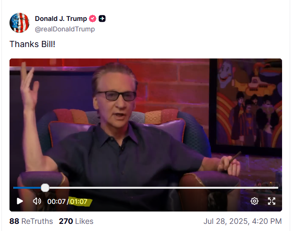The image size is (293, 231).
Task: Open the flag-painted profile avatar
Action: pyautogui.click(x=19, y=23)
